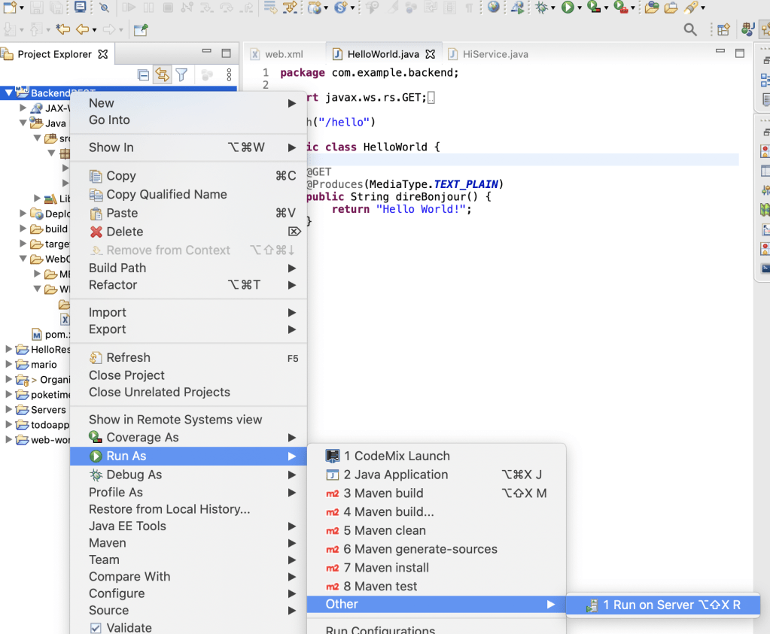Viewport: 770px width, 634px height.
Task: Select 'Refresh' in the context menu
Action: click(x=128, y=358)
